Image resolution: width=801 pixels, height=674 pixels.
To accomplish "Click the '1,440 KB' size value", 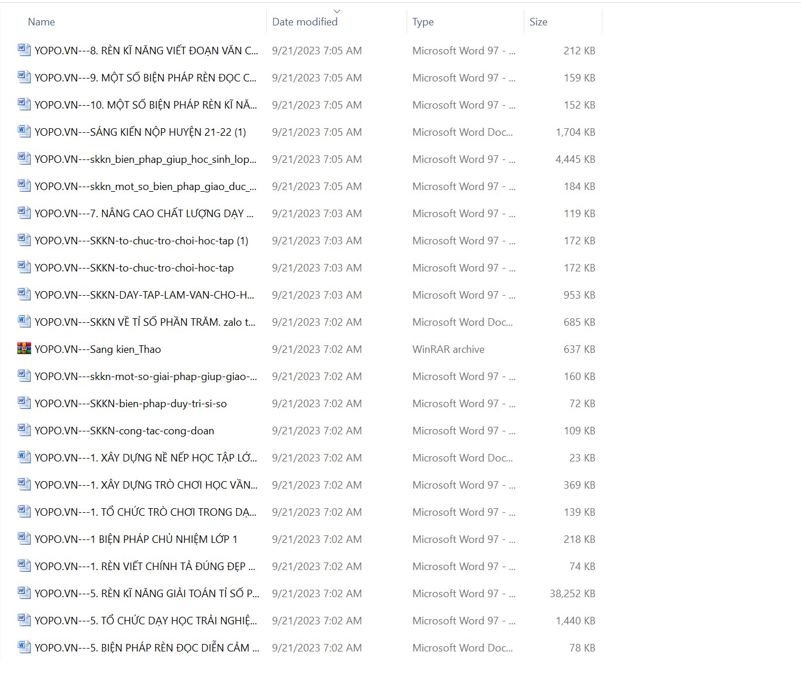I will pyautogui.click(x=575, y=621).
